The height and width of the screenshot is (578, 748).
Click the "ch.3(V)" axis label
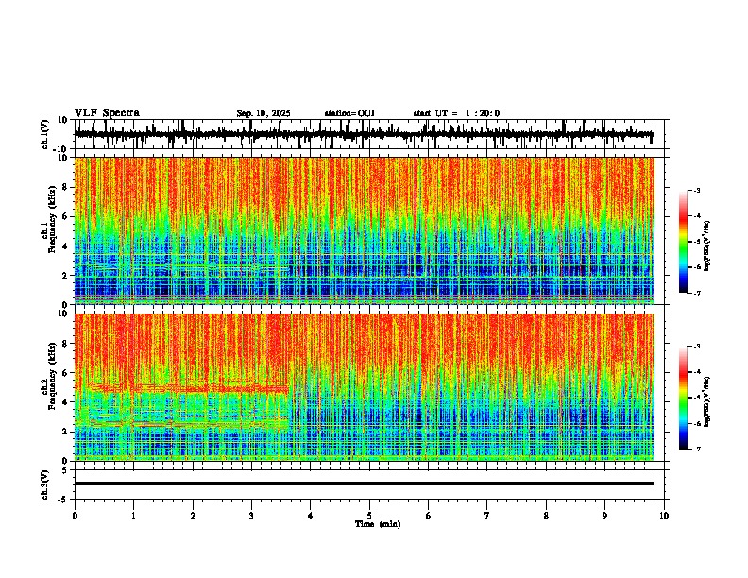coord(45,484)
